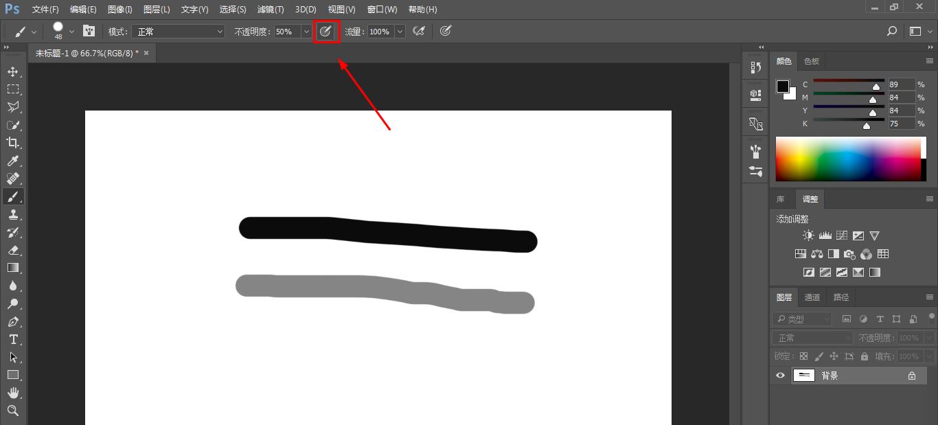Toggle pixel layer filter icon
The height and width of the screenshot is (425, 938).
click(x=847, y=319)
